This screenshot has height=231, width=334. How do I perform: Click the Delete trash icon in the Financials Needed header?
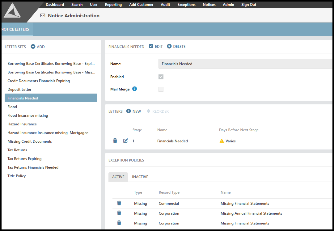tap(169, 46)
